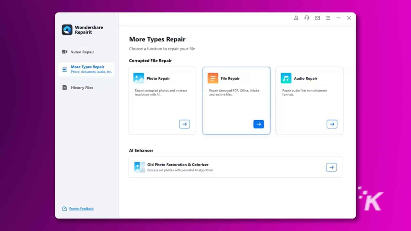The image size is (411, 231).
Task: Open Photo Repair with its arrow button
Action: point(184,124)
